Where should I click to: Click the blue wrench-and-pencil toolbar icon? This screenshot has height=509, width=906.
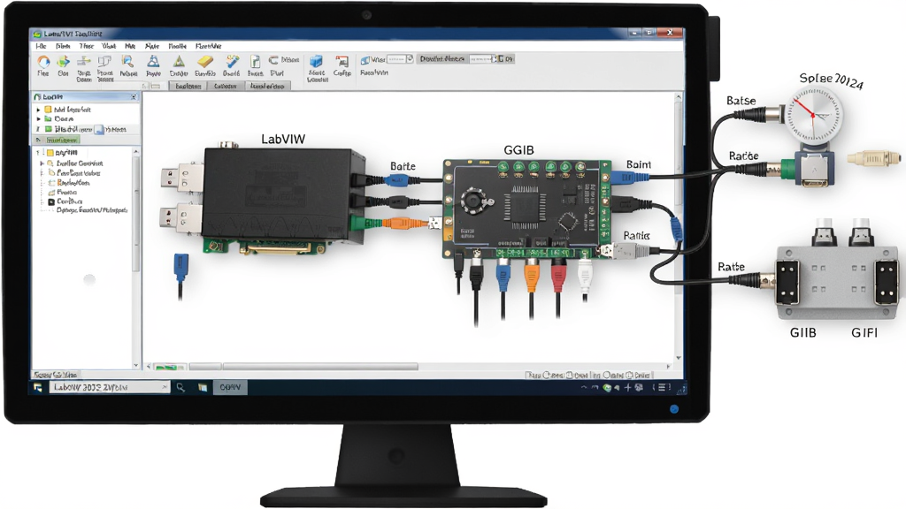(x=232, y=61)
